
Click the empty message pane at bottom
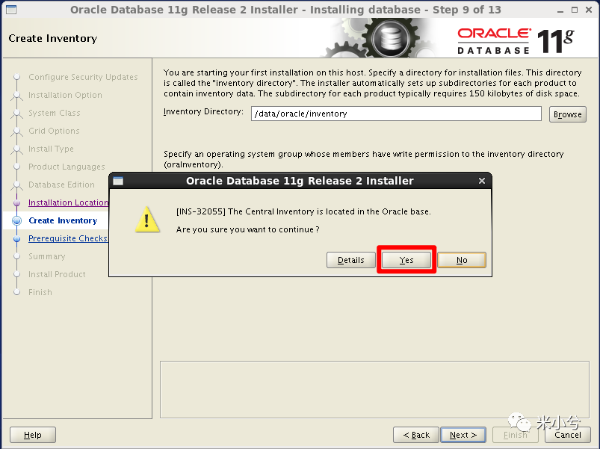[x=374, y=389]
